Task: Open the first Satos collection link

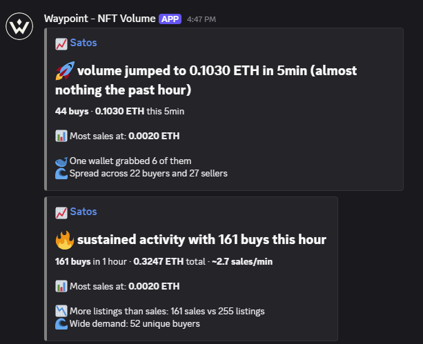Action: tap(83, 43)
